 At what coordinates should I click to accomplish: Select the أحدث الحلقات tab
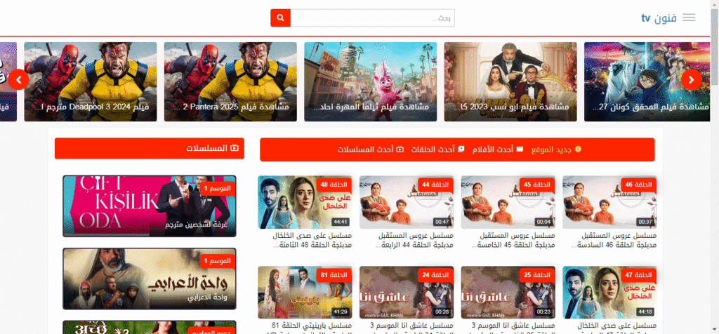tap(438, 149)
